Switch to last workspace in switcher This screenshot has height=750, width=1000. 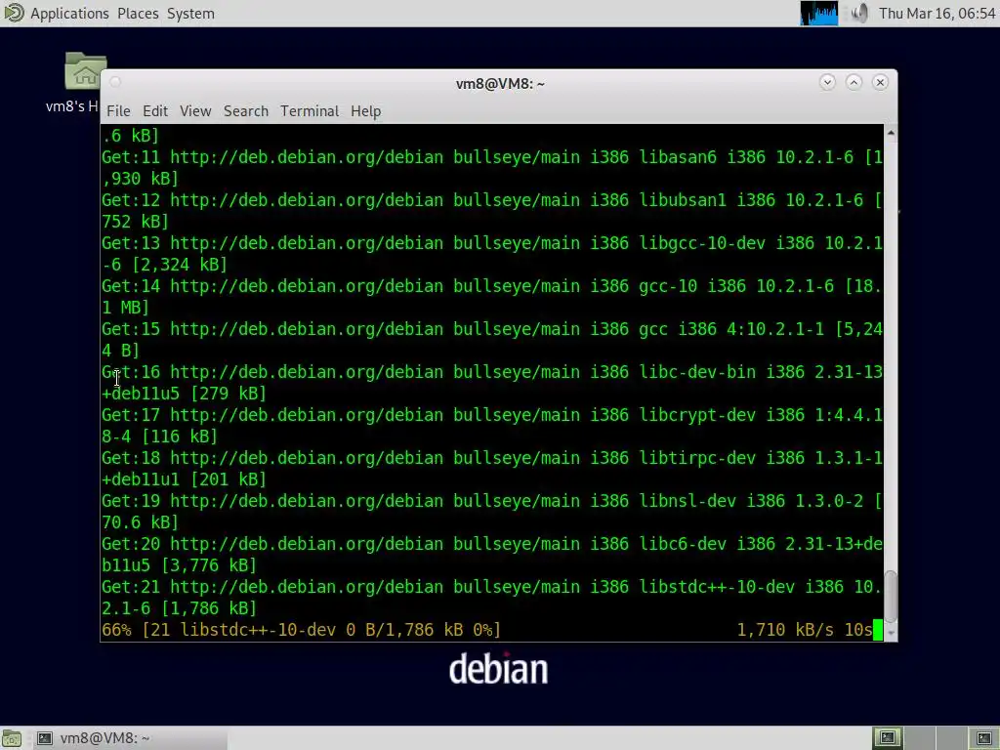(984, 738)
